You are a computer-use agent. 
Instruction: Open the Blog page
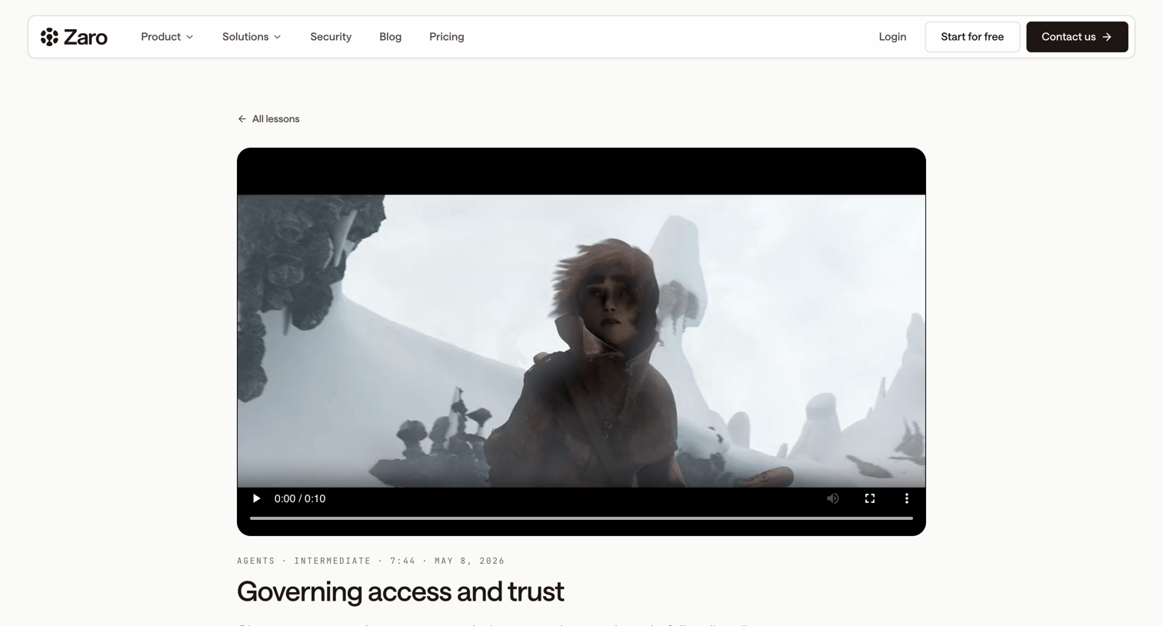[x=390, y=37]
